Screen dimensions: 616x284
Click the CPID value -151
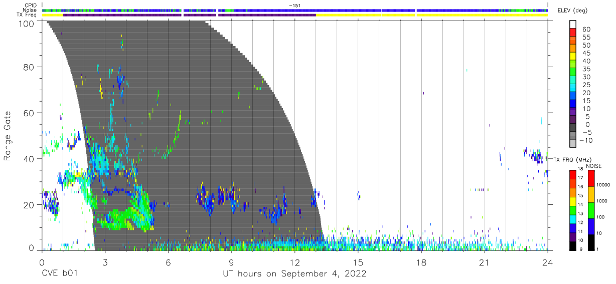294,5
